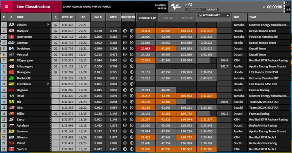Click P.Espargaro front tyre indicator
Screen dimensions: 292x153
click(x=125, y=60)
